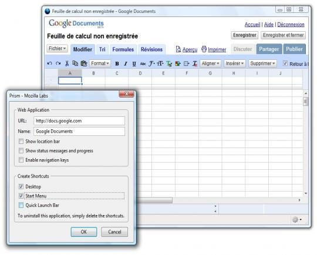The height and width of the screenshot is (255, 317).
Task: Click the Copy icon in toolbar
Action: 75,63
